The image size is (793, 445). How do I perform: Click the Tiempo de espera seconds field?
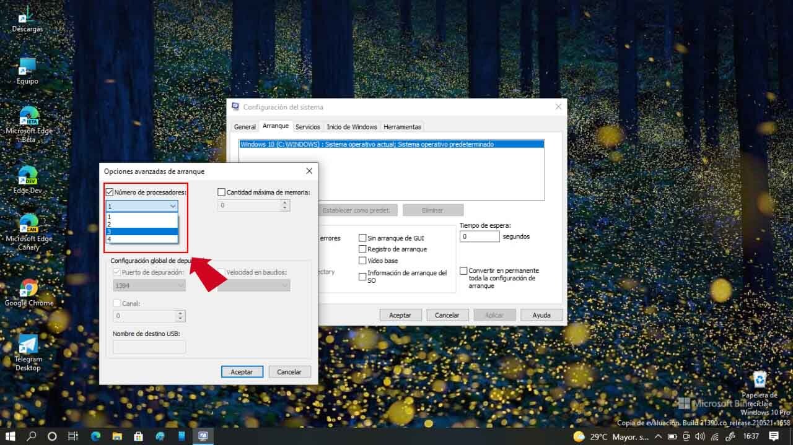(480, 236)
